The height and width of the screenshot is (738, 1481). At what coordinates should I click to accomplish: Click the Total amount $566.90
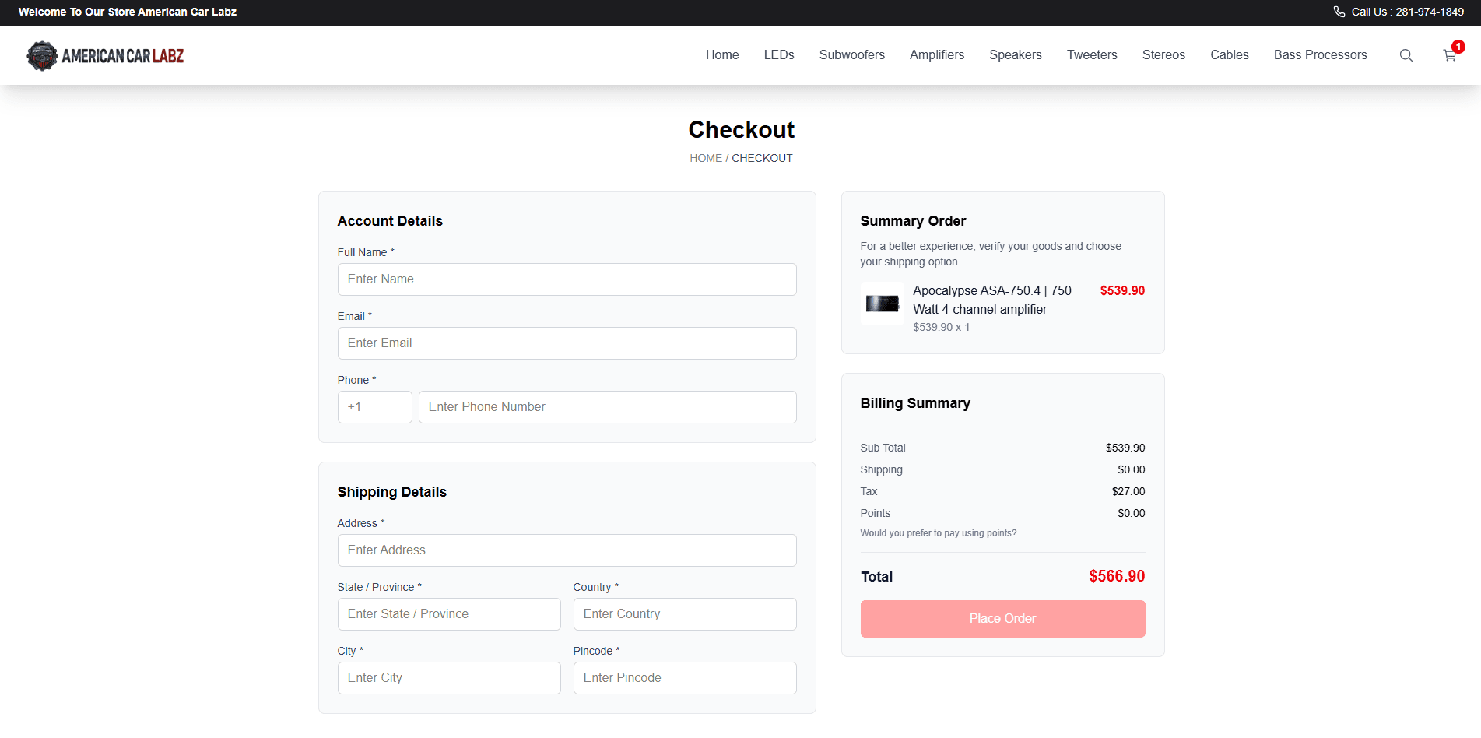tap(1117, 576)
